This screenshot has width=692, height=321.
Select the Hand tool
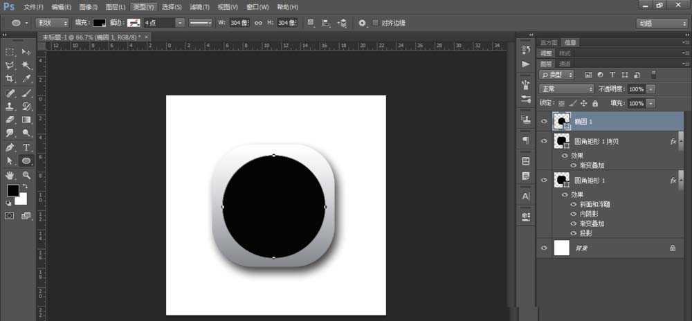click(x=10, y=176)
